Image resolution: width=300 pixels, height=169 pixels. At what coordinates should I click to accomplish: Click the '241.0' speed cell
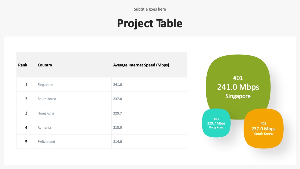(149, 84)
